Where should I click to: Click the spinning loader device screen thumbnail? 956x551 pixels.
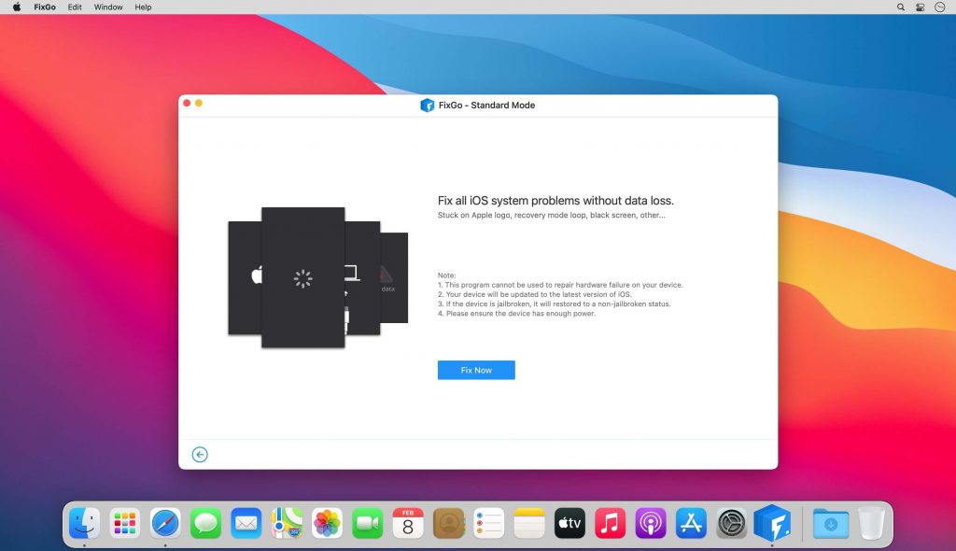(x=302, y=277)
